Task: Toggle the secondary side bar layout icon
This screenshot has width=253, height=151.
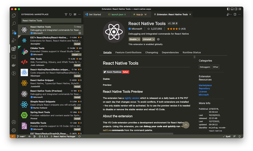Action: point(236,9)
